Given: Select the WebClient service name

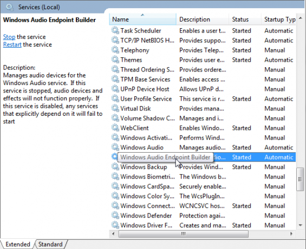Looking at the screenshot, I should [x=134, y=128].
